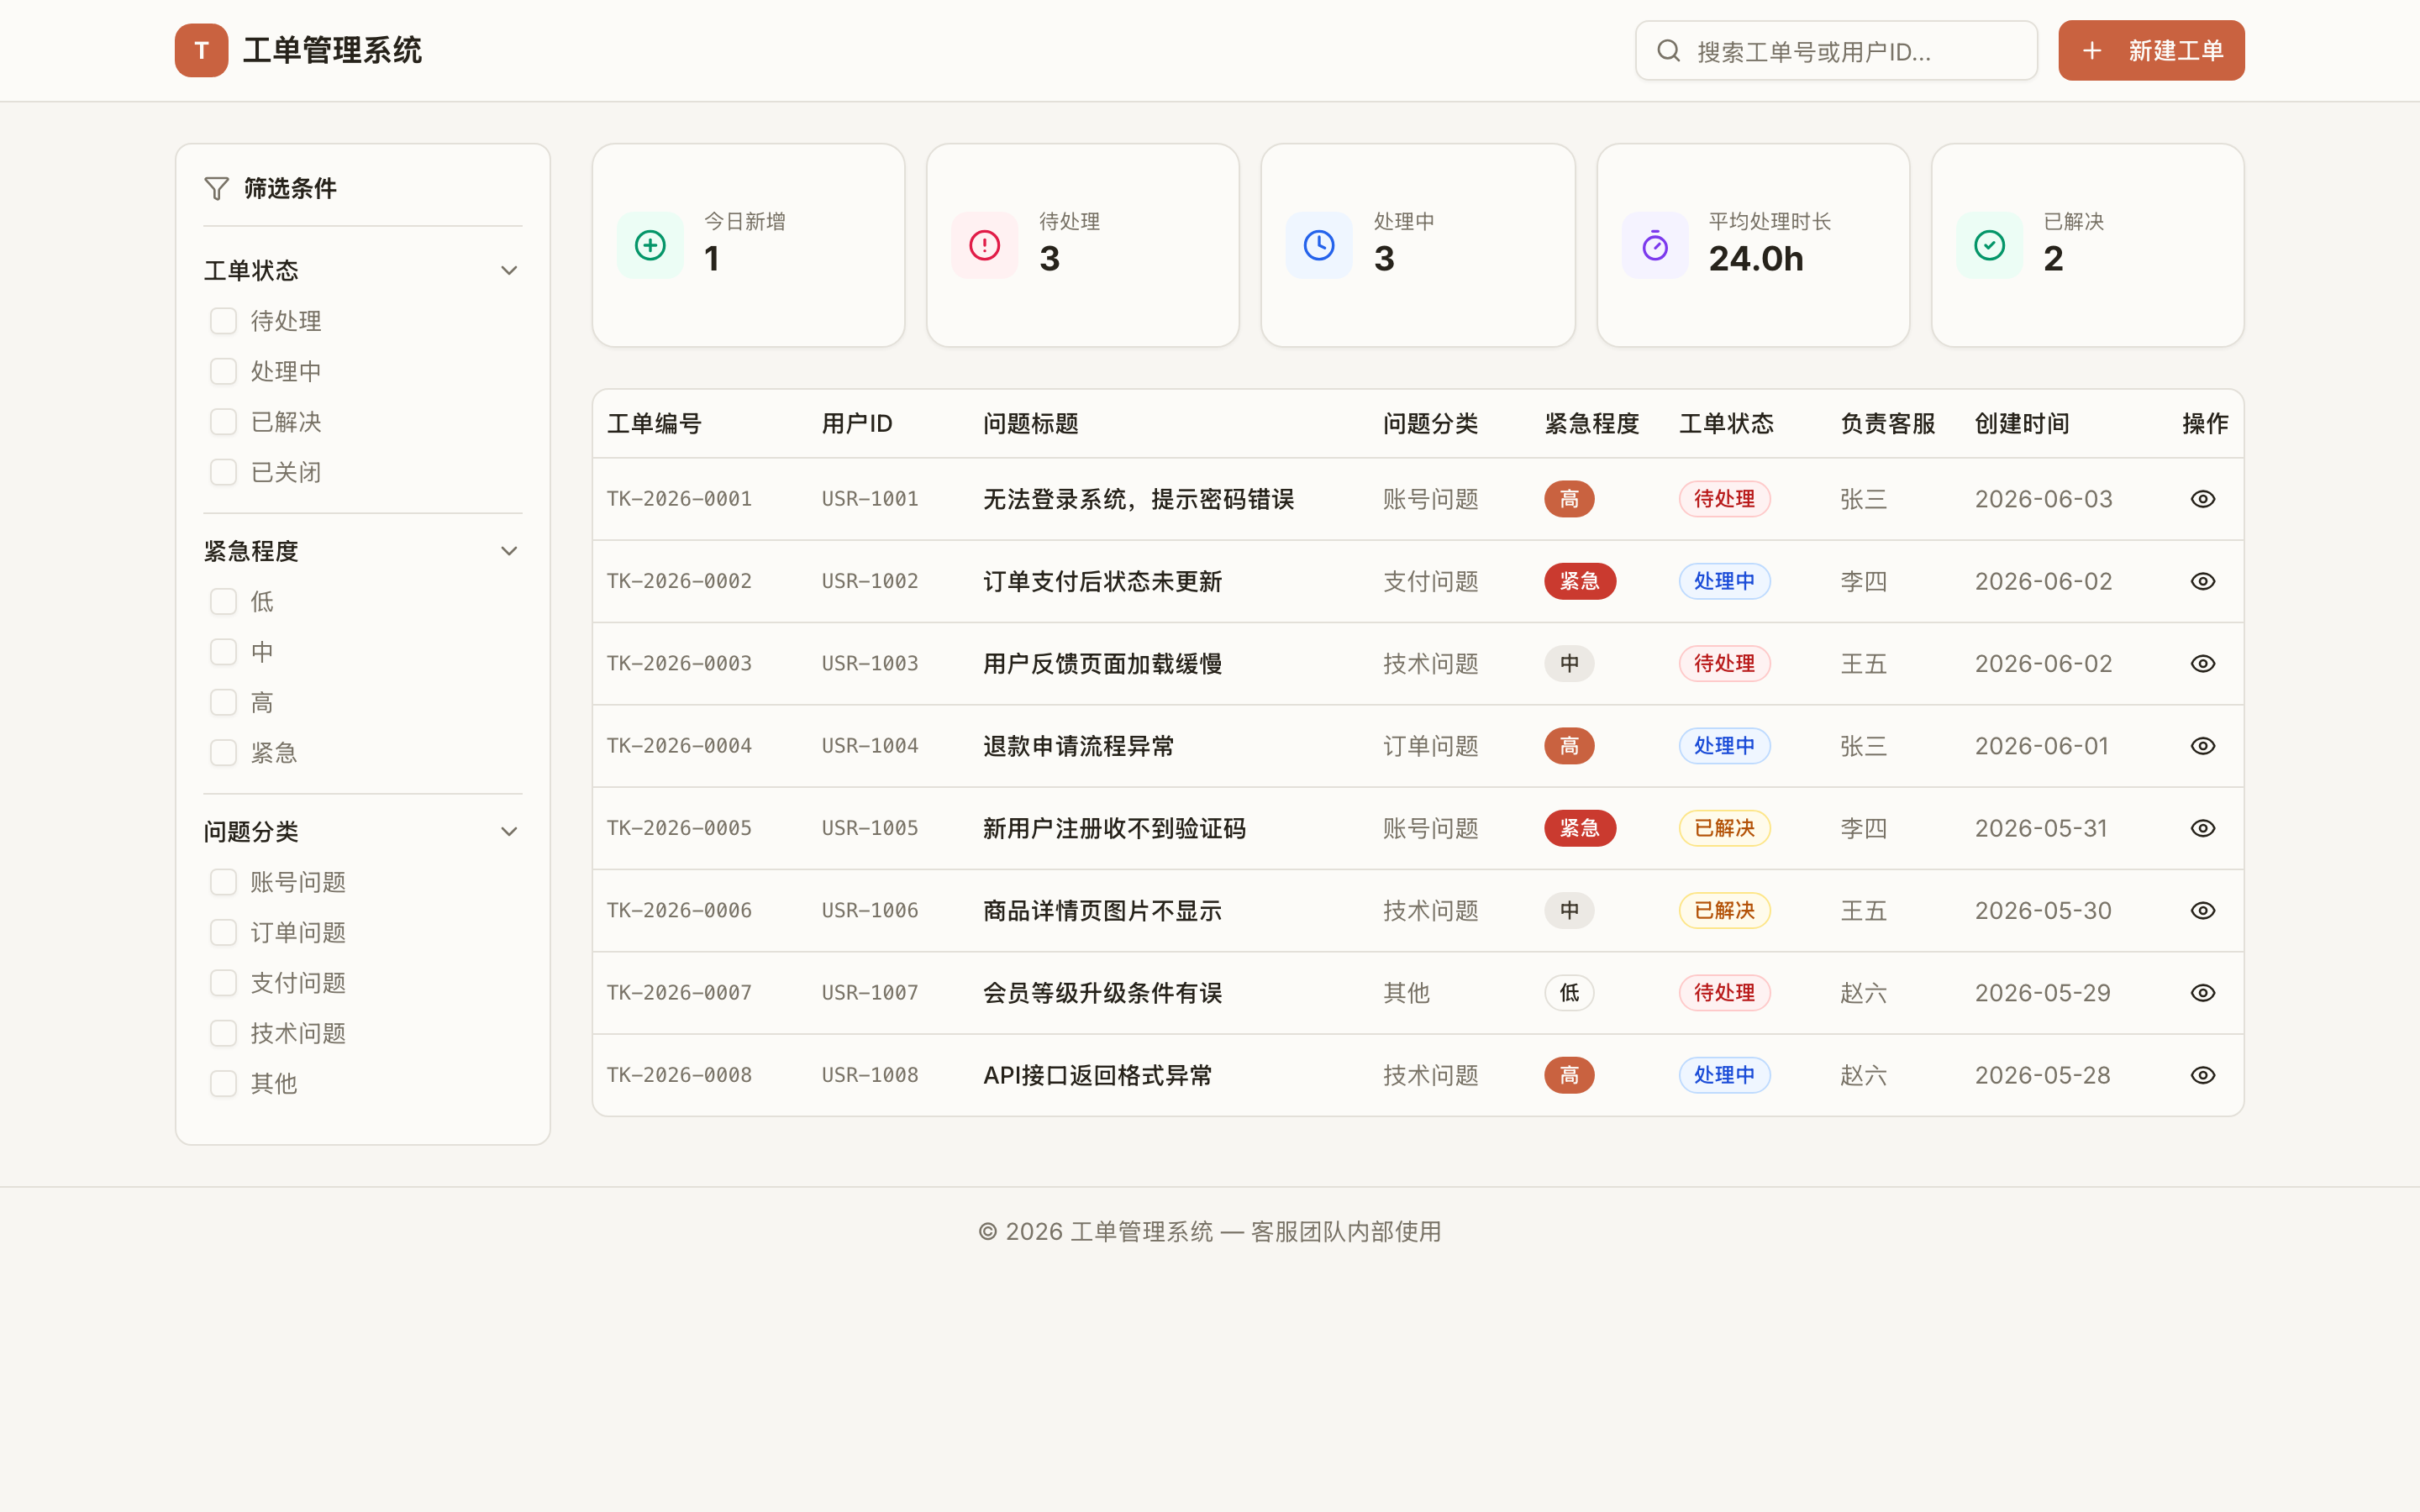
Task: Click the 处理中 status badge on TK-2026-0008
Action: click(x=1725, y=1075)
